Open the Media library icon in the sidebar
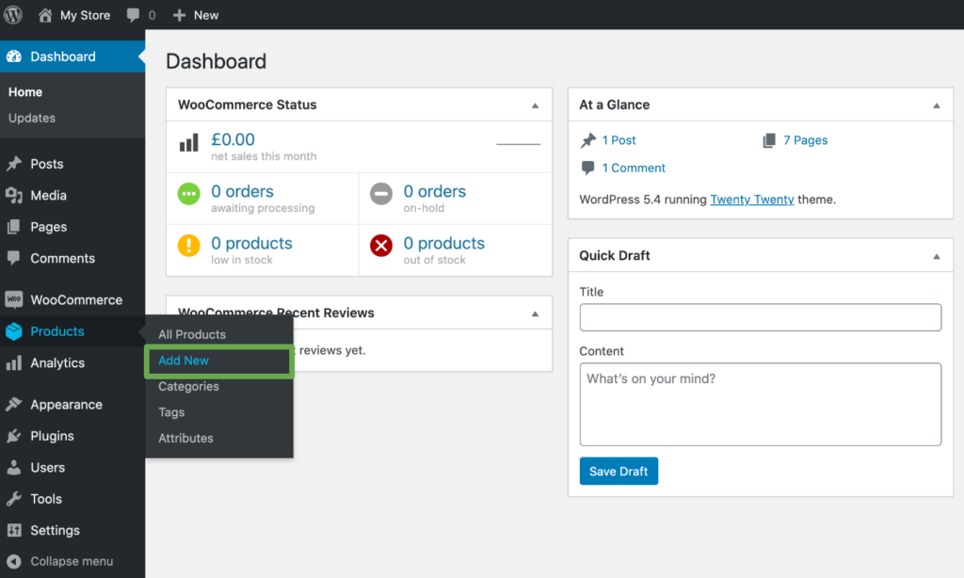This screenshot has height=578, width=964. point(17,195)
